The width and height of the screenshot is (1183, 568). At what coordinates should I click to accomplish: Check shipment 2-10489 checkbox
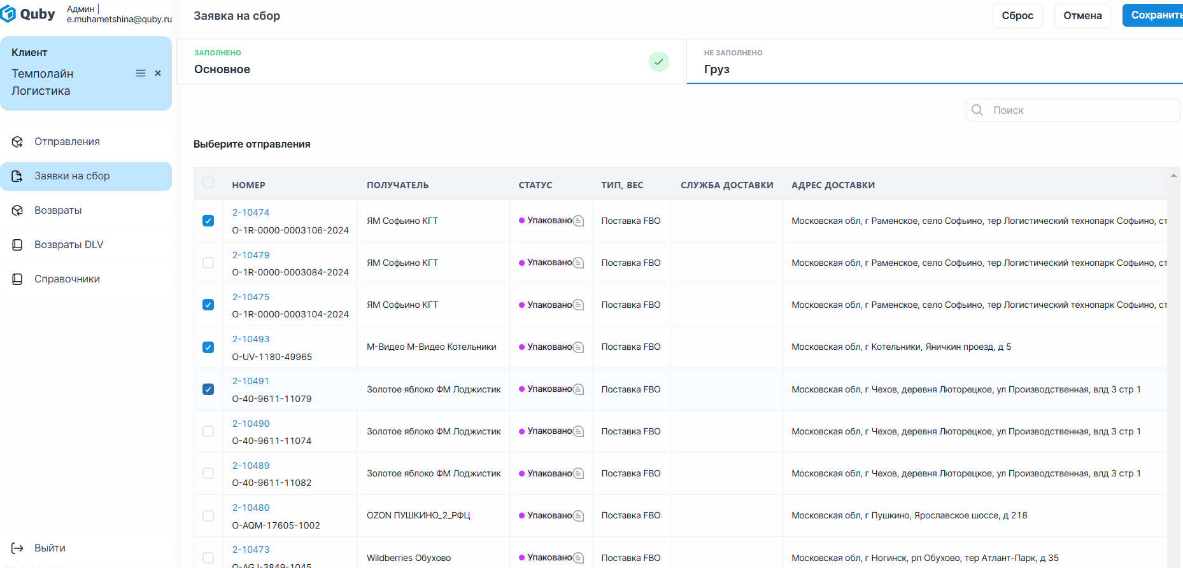208,473
